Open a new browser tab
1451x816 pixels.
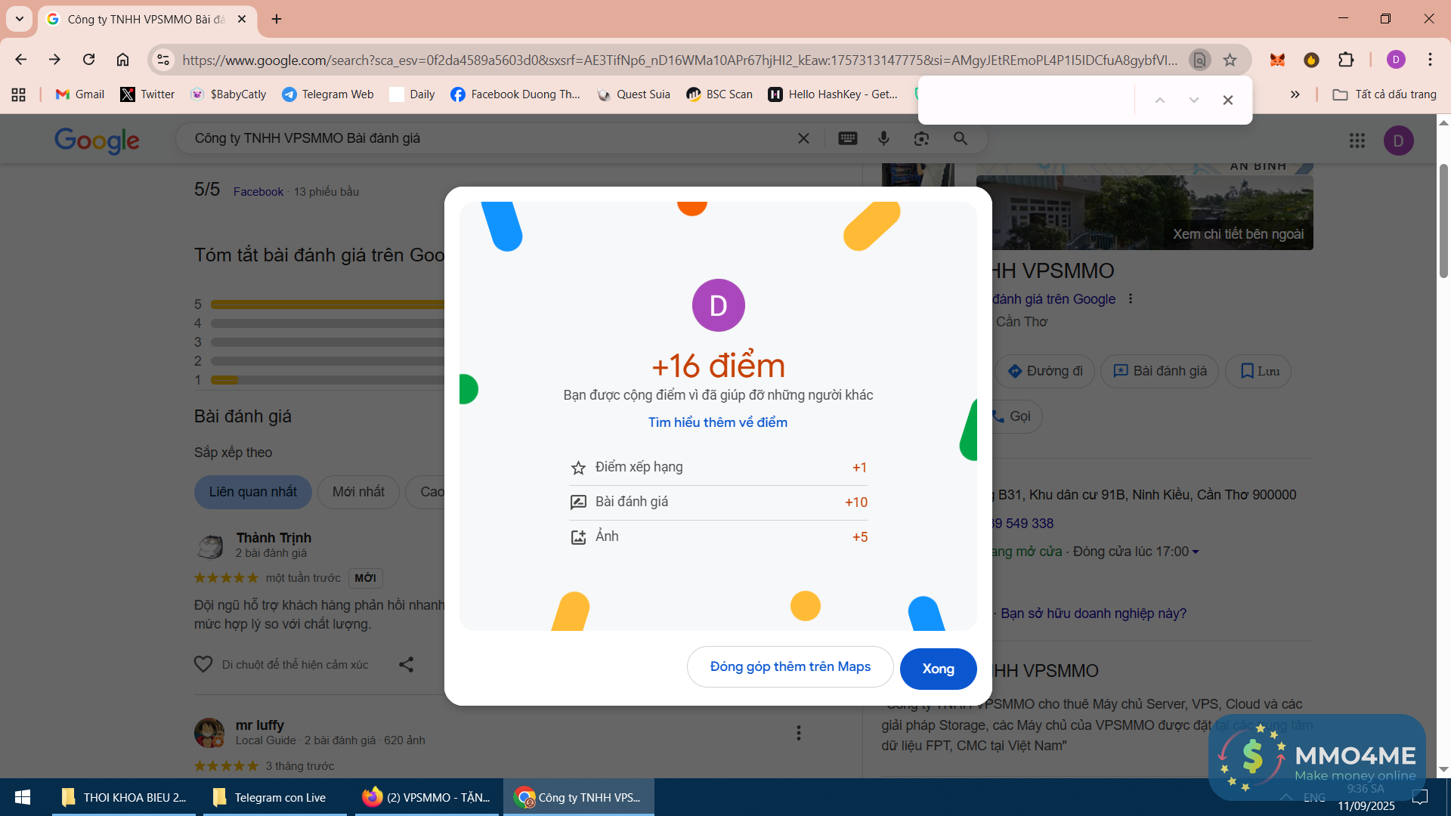(277, 19)
